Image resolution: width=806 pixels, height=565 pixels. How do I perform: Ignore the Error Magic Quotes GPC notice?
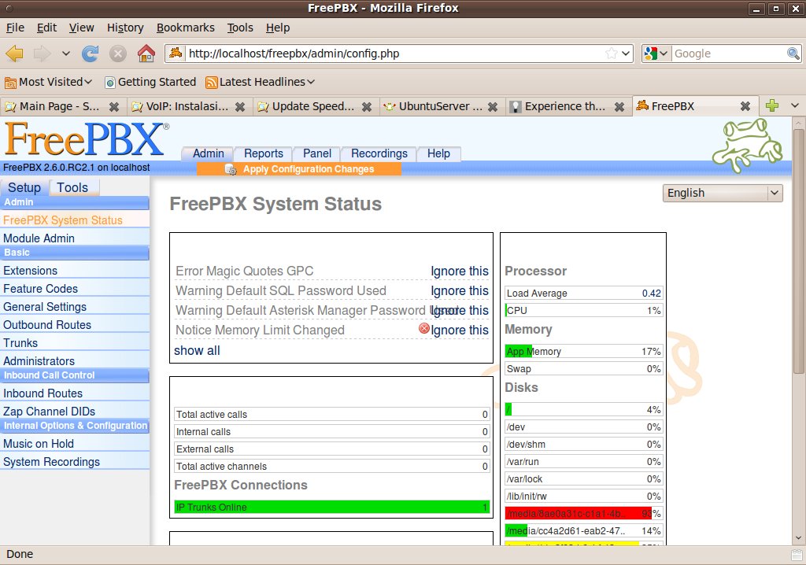pyautogui.click(x=460, y=271)
